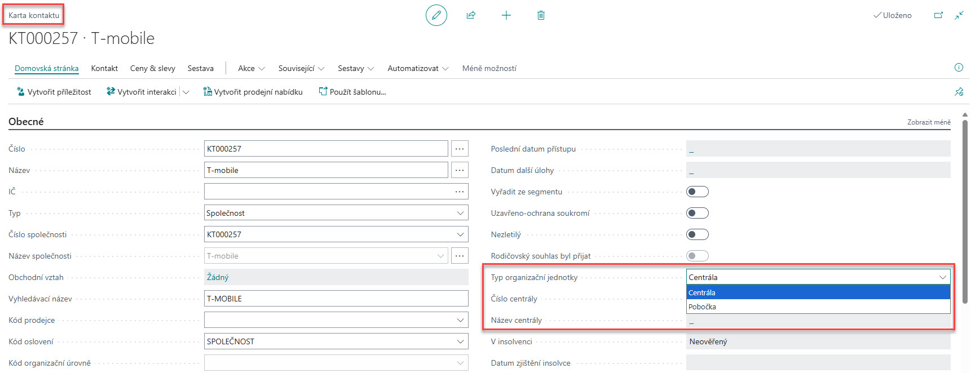Toggle Vyřadit ze segmentu switch
Image resolution: width=971 pixels, height=373 pixels.
[x=698, y=192]
